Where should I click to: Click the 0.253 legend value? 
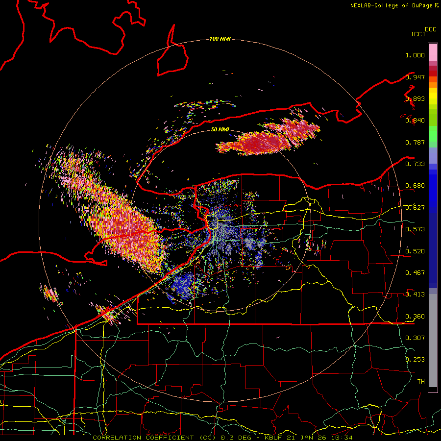(x=415, y=360)
